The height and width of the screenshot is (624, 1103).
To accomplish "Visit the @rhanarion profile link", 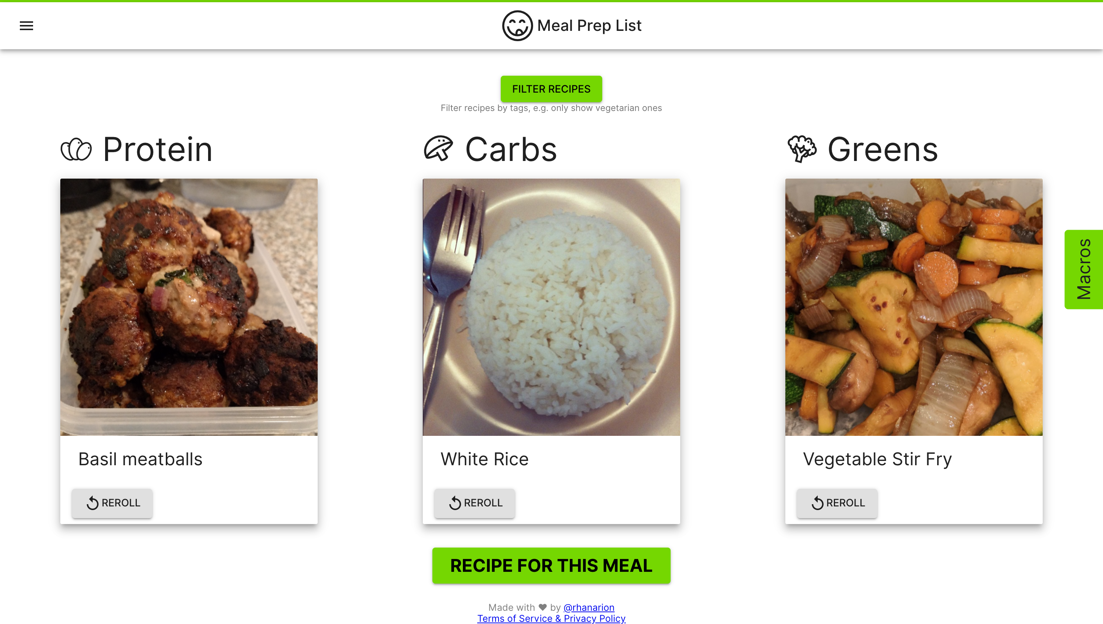I will [x=589, y=607].
